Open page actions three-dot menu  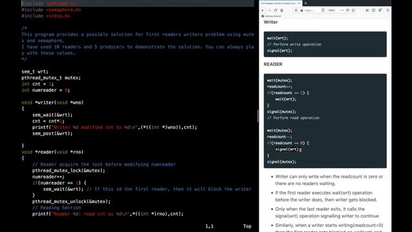pyautogui.click(x=342, y=10)
